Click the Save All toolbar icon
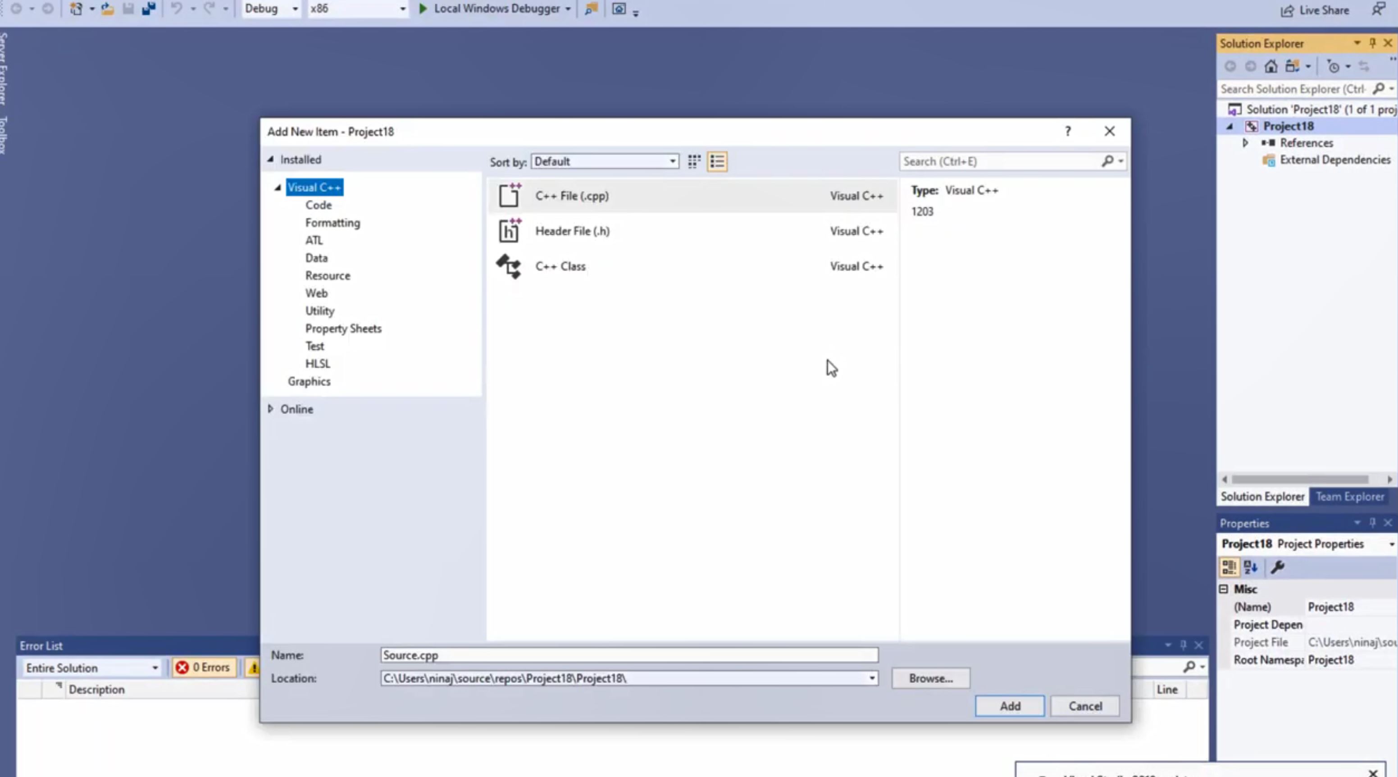Viewport: 1398px width, 777px height. (148, 9)
